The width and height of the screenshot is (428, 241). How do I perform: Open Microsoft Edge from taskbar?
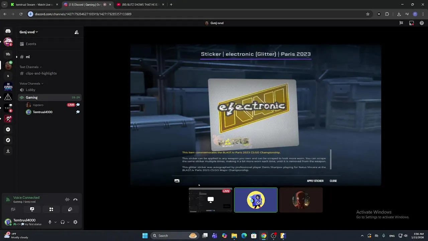[244, 236]
